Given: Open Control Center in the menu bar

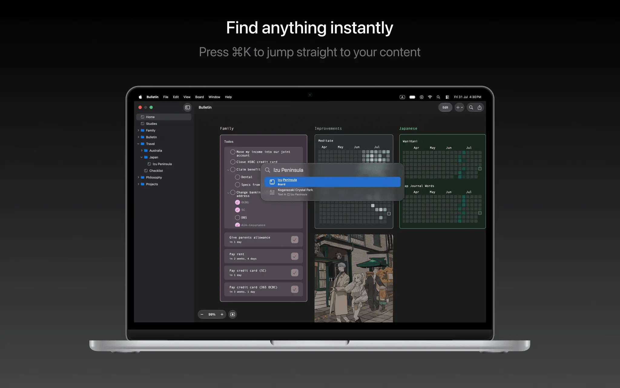Looking at the screenshot, I should coord(447,97).
